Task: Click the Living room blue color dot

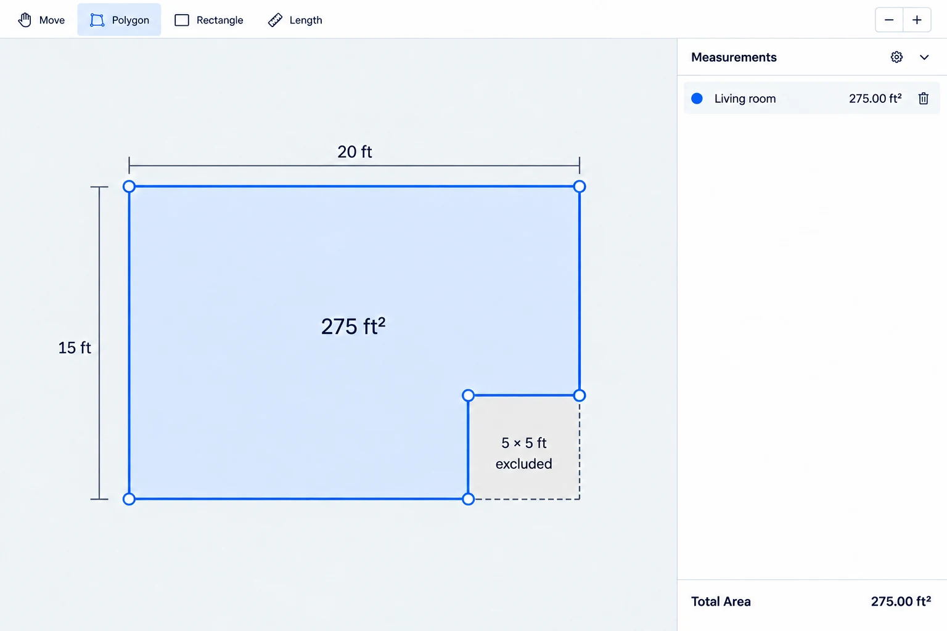Action: 697,99
